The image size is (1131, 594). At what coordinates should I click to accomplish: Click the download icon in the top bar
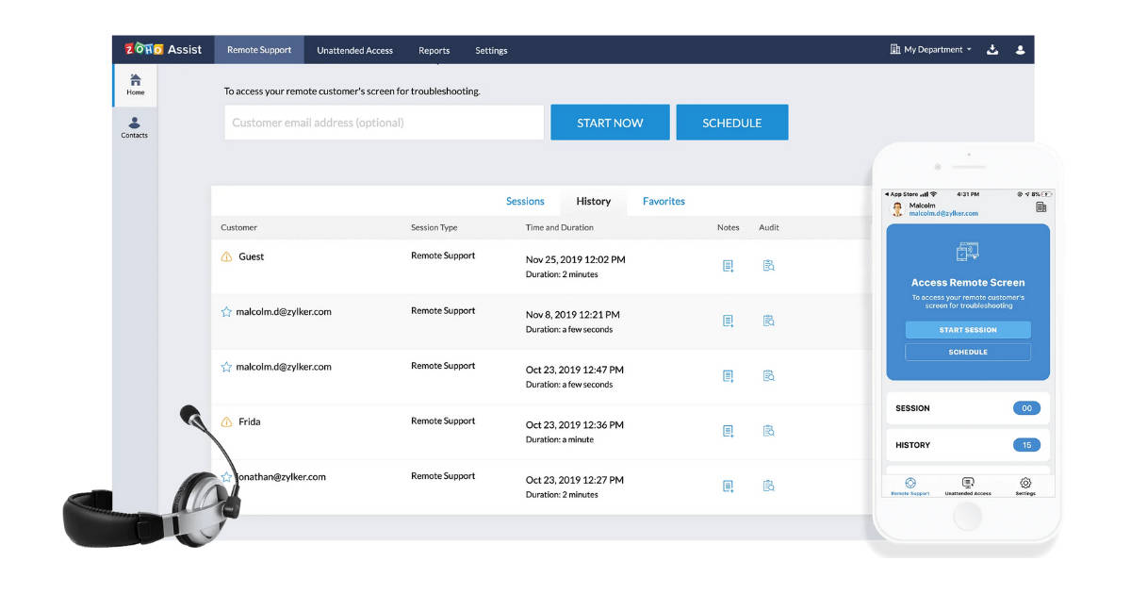pyautogui.click(x=992, y=49)
